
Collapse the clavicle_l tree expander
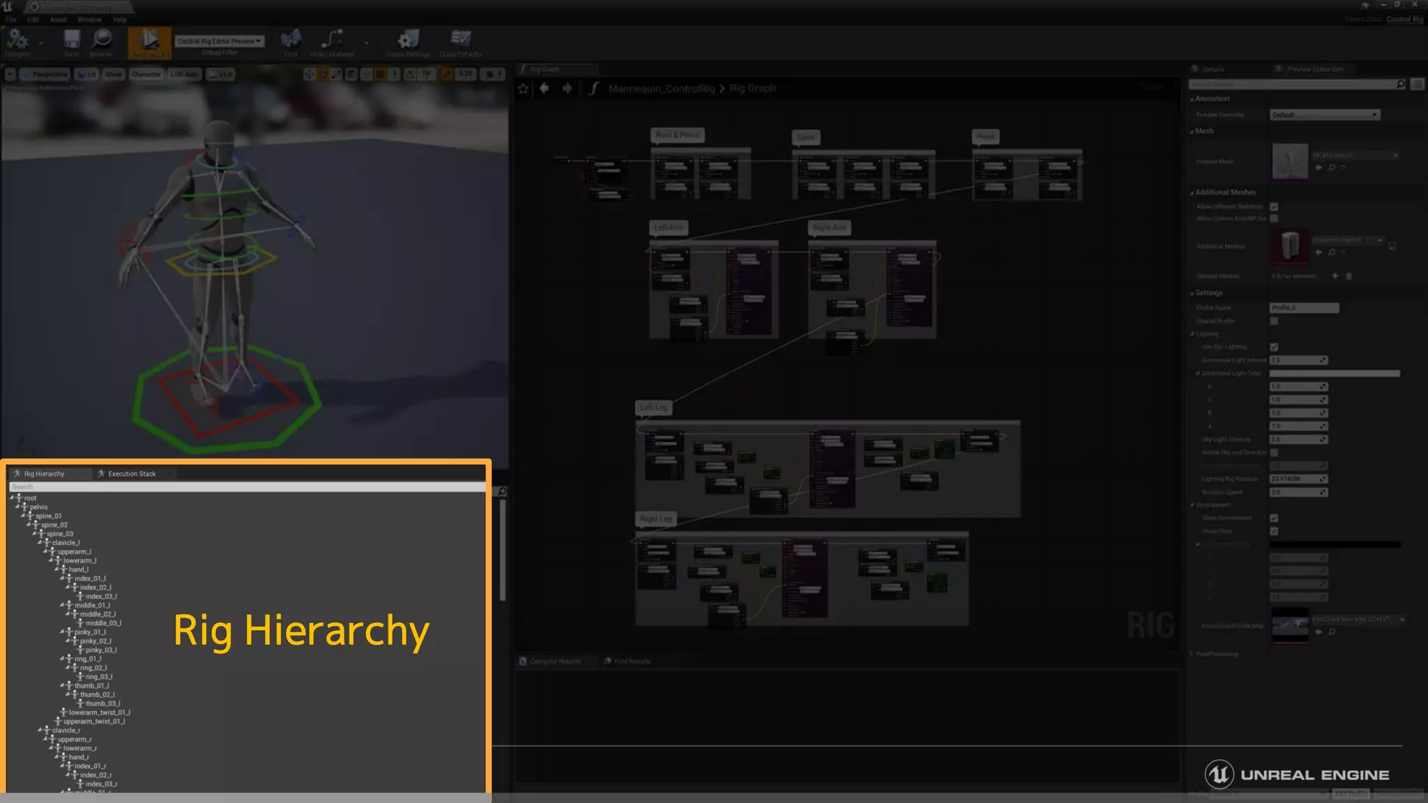pyautogui.click(x=40, y=542)
